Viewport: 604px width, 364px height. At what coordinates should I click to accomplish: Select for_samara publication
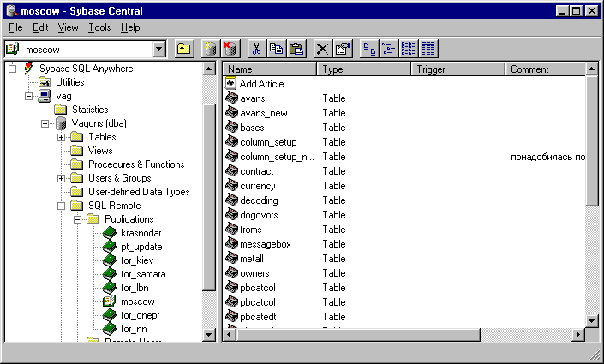click(143, 274)
